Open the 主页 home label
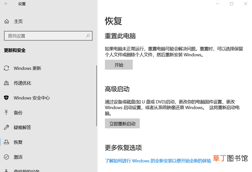 point(18,21)
